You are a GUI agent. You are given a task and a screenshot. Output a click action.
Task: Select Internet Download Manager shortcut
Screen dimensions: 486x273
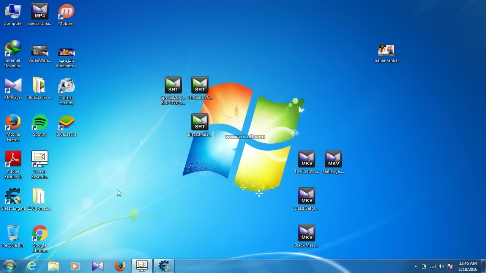(x=13, y=54)
